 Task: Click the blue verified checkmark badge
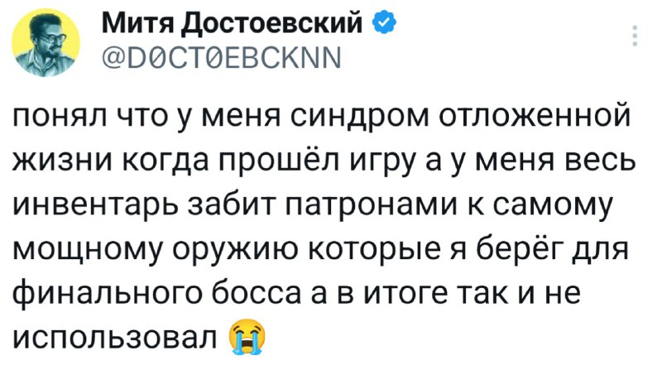tap(384, 24)
